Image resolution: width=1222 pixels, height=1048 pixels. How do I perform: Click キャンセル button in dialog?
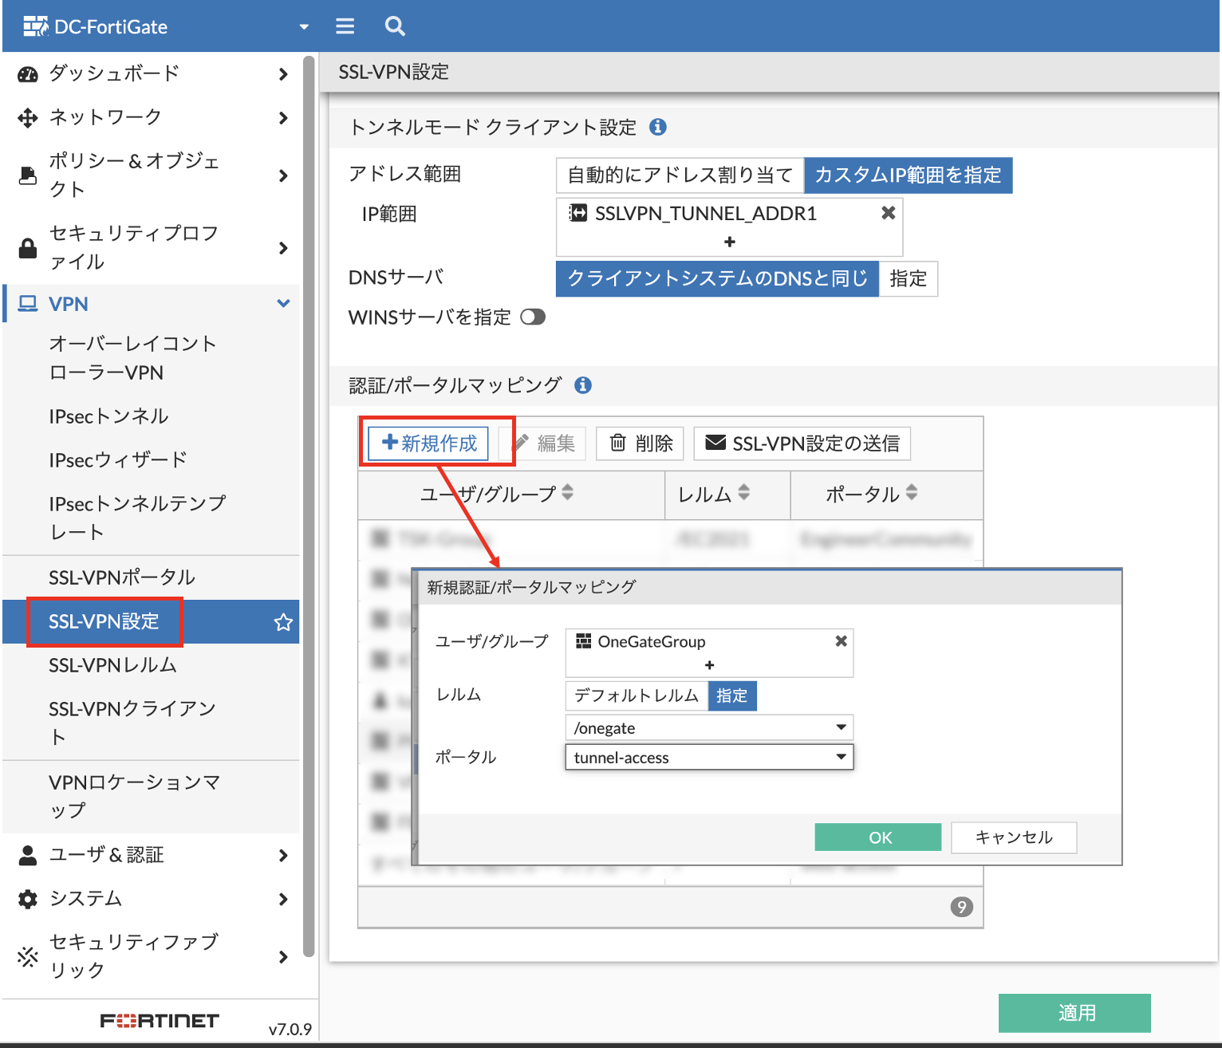tap(1014, 837)
